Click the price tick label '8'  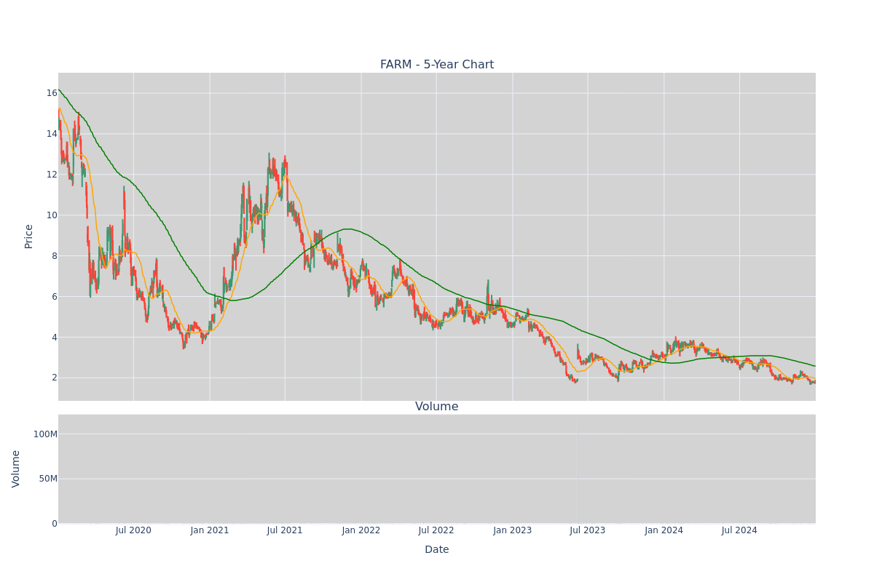(x=55, y=256)
